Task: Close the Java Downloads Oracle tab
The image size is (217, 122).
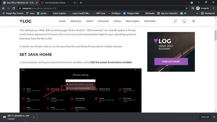Action: point(75,3)
